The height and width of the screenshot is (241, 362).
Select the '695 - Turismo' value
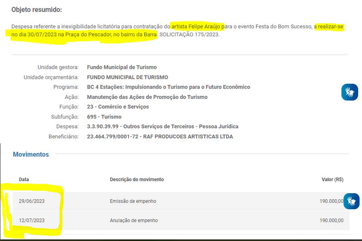(x=104, y=117)
